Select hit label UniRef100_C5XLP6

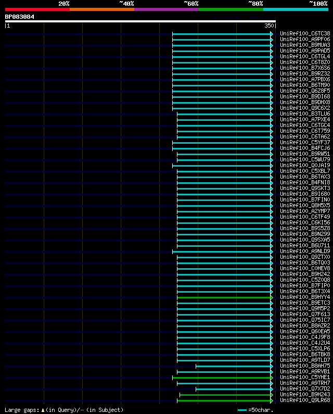click(x=305, y=348)
